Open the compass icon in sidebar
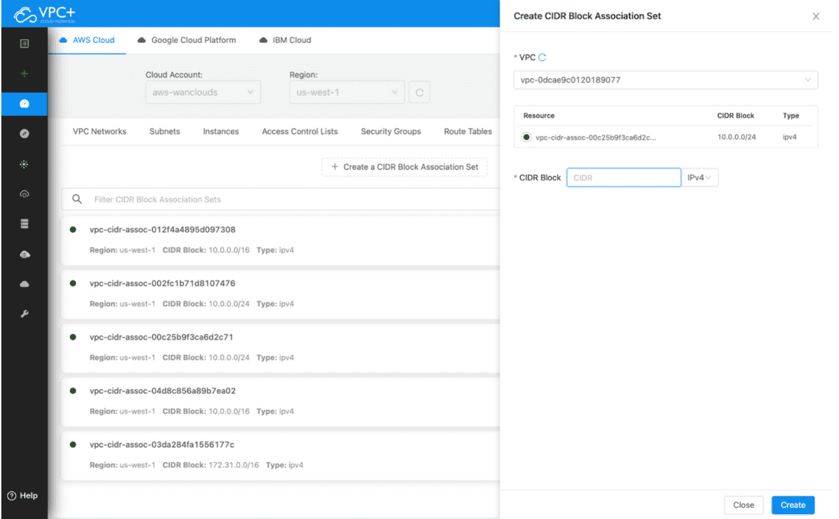The image size is (839, 519). pos(24,133)
